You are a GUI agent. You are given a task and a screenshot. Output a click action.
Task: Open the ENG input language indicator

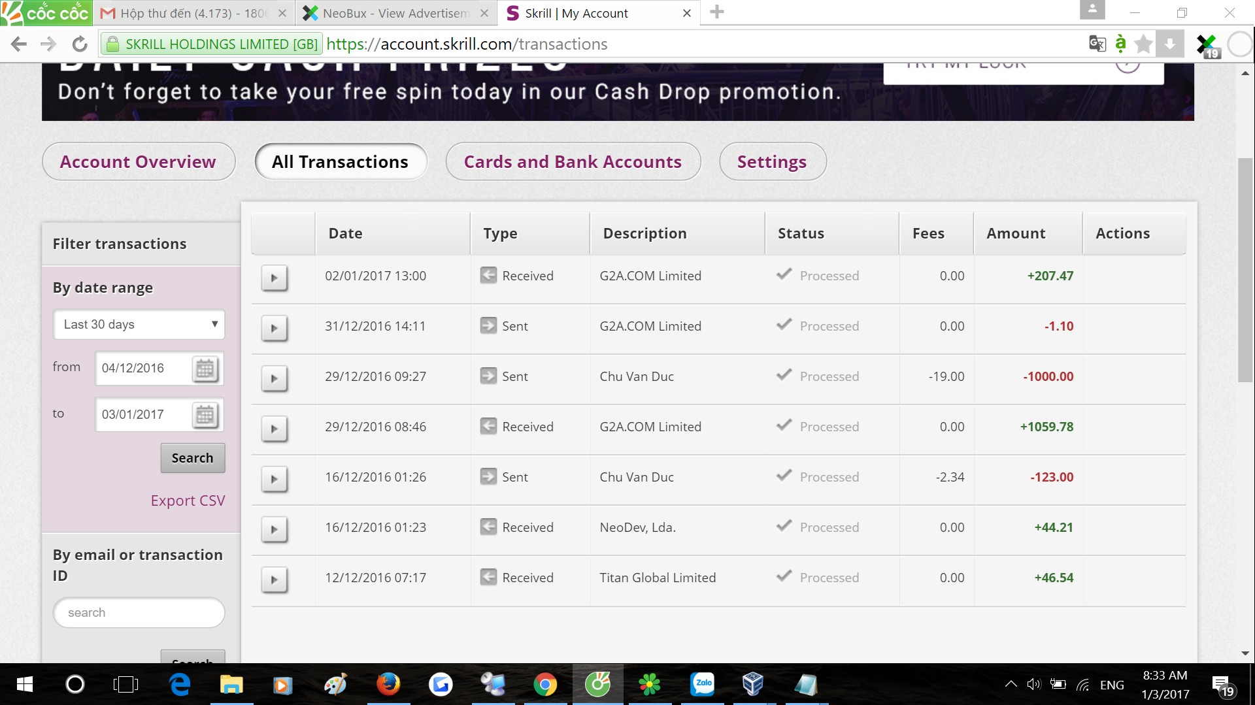(1112, 685)
